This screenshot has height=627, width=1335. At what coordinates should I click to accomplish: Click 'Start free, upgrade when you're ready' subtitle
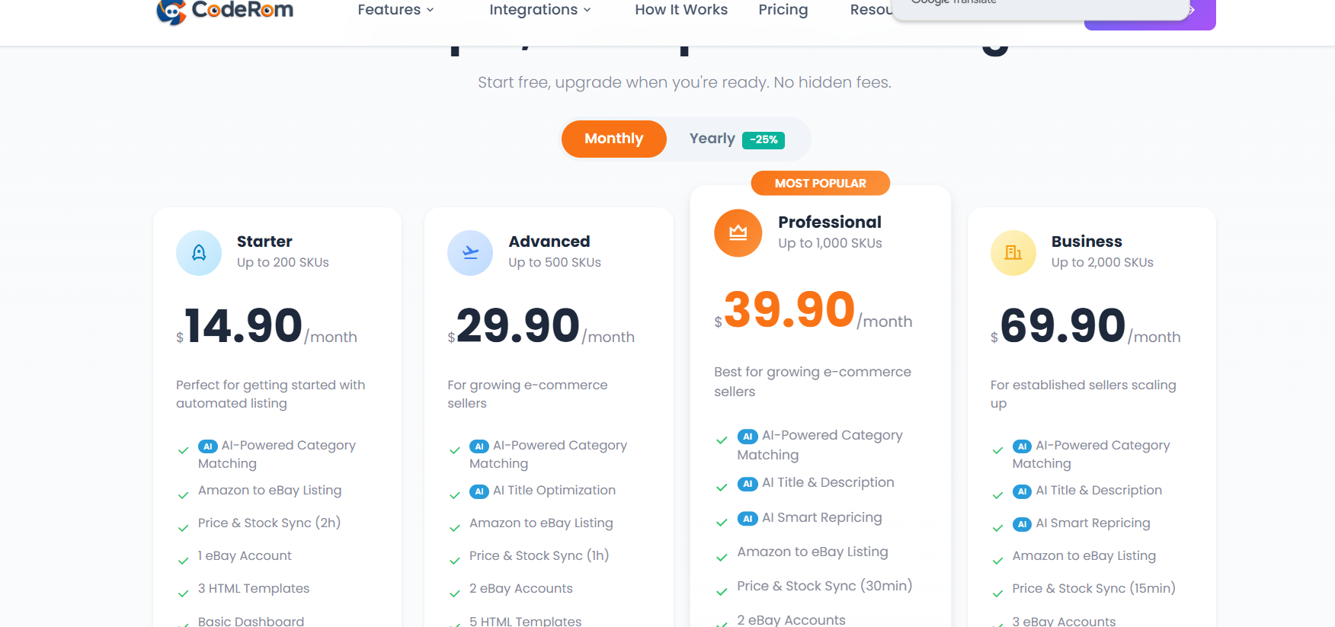point(684,82)
